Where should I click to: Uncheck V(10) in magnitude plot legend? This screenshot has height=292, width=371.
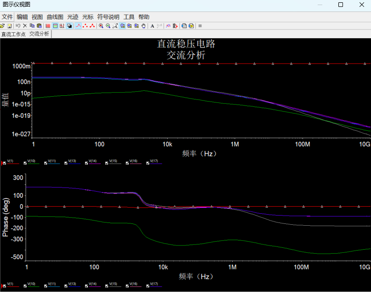coord(25,163)
